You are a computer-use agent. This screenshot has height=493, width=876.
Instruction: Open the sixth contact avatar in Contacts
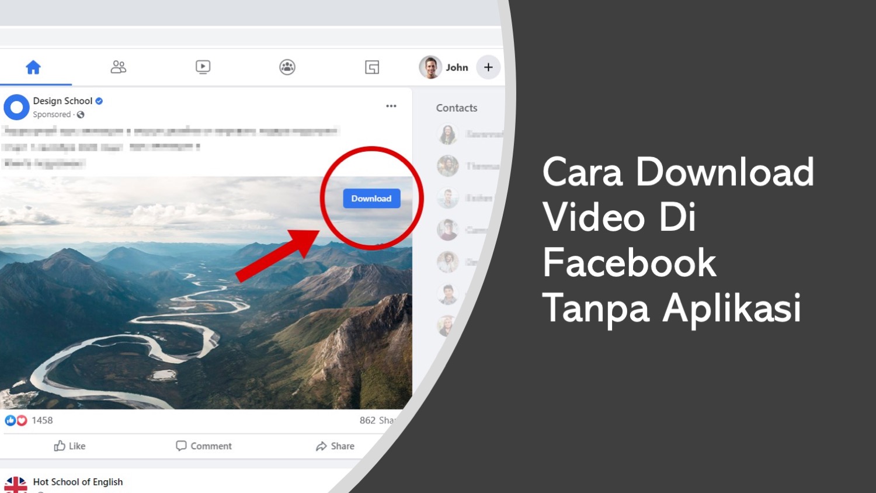[x=448, y=294]
